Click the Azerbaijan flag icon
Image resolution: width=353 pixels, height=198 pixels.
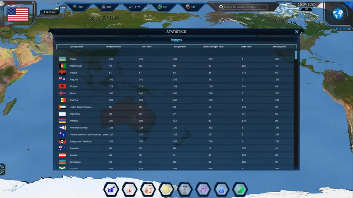pyautogui.click(x=62, y=162)
